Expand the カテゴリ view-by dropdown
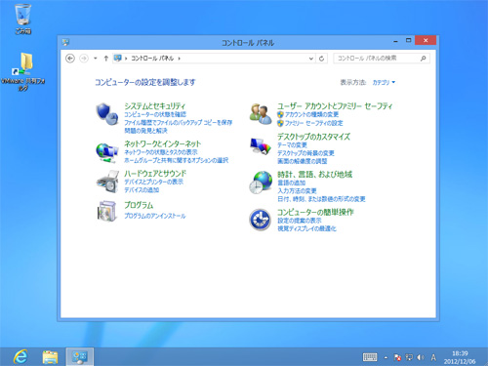Image resolution: width=488 pixels, height=366 pixels. [x=384, y=83]
